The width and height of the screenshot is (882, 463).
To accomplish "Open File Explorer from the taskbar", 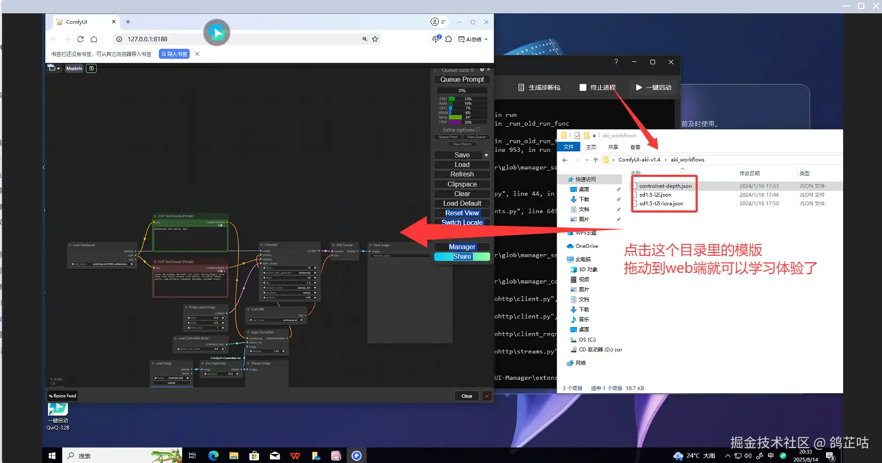I will click(x=234, y=456).
